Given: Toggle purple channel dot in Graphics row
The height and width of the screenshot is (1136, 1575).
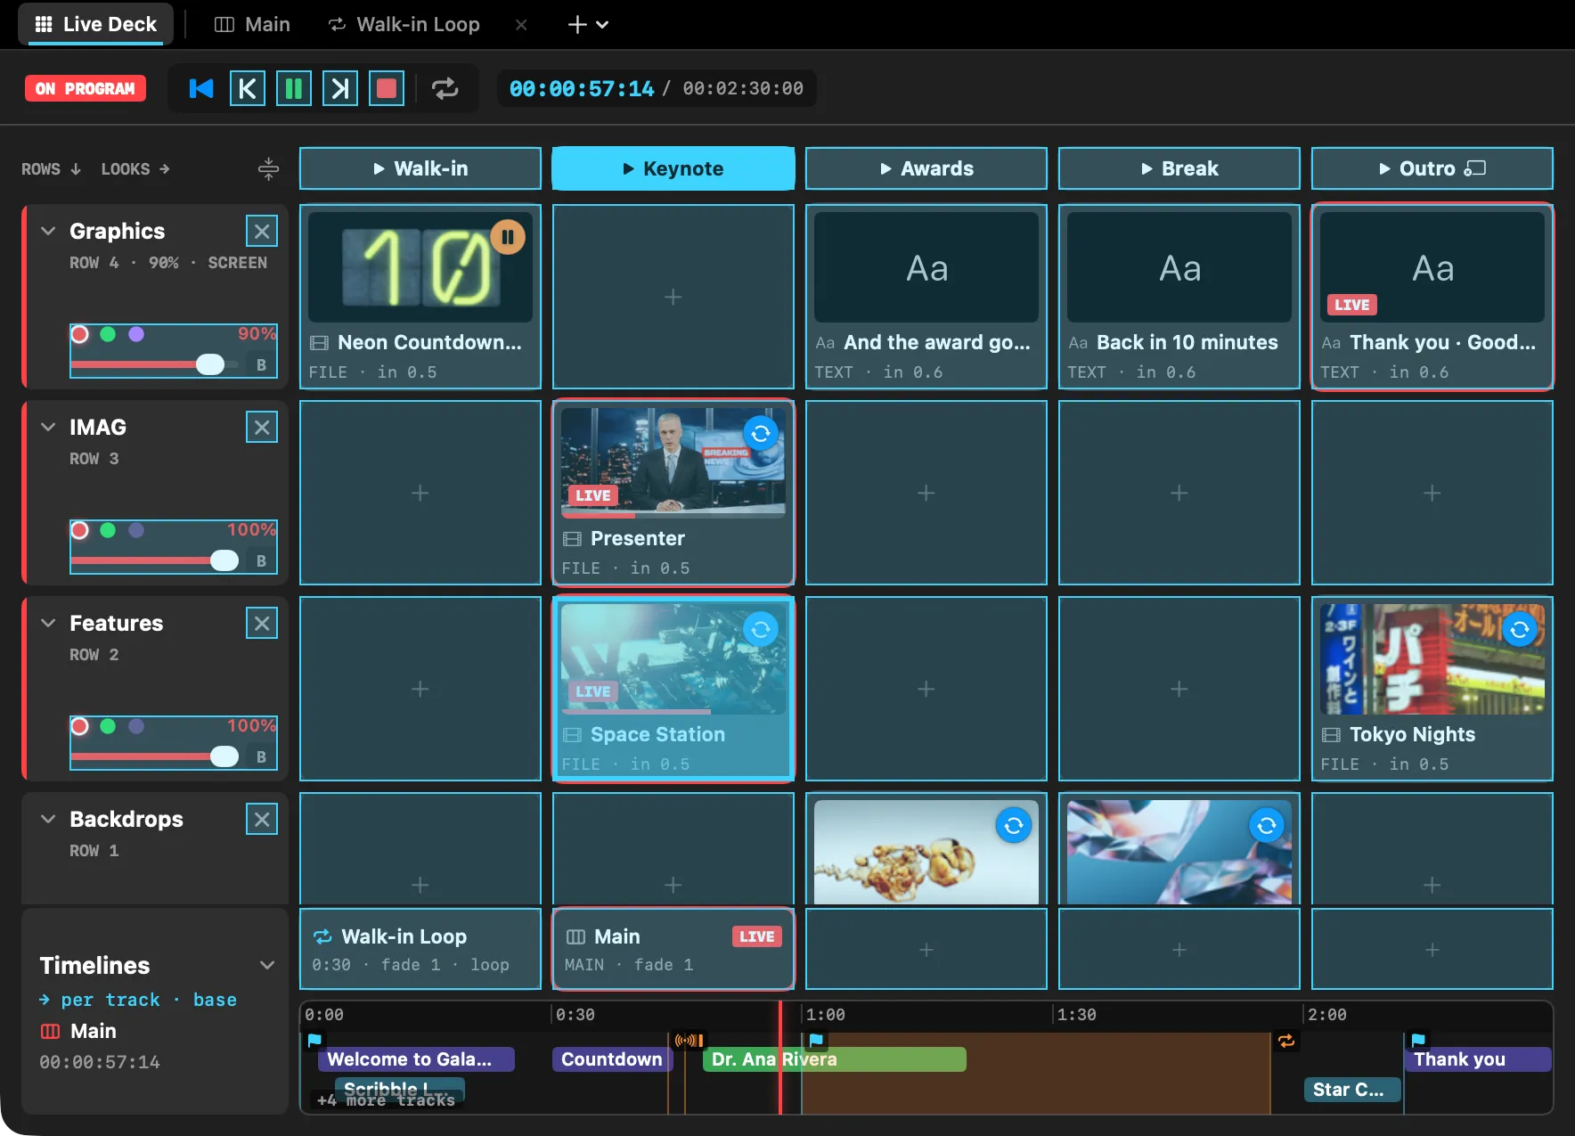Looking at the screenshot, I should [x=136, y=334].
